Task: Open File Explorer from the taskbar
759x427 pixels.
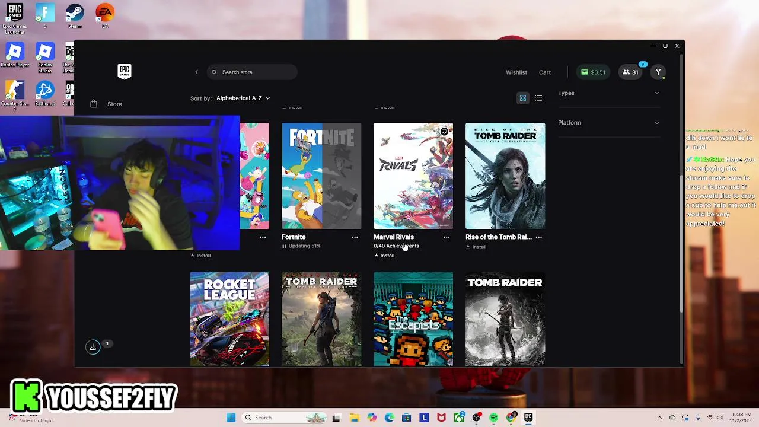Action: point(354,418)
